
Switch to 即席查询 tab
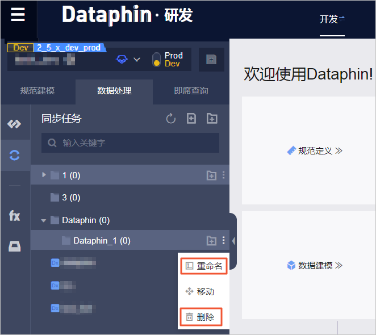191,91
